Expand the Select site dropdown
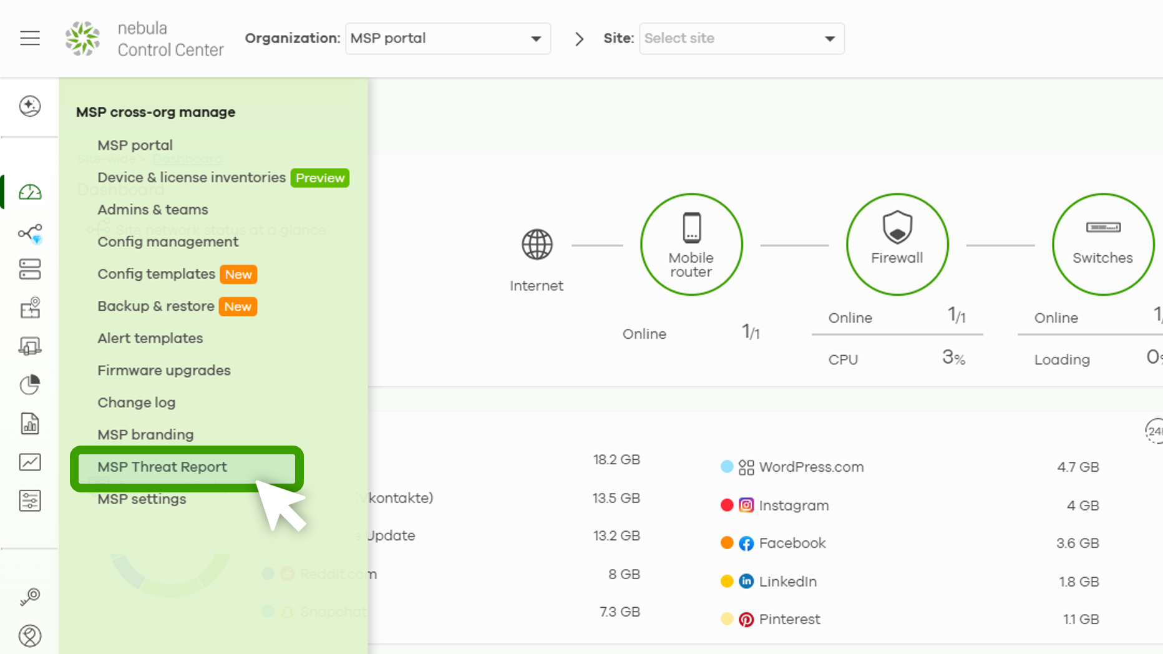The height and width of the screenshot is (654, 1163). pyautogui.click(x=742, y=39)
